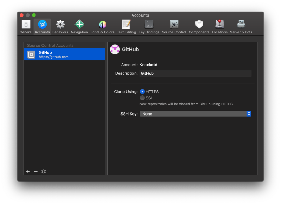Remove selected account with minus button
This screenshot has width=281, height=204.
tap(36, 171)
